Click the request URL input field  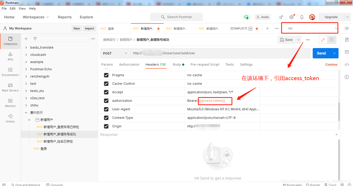click(220, 53)
